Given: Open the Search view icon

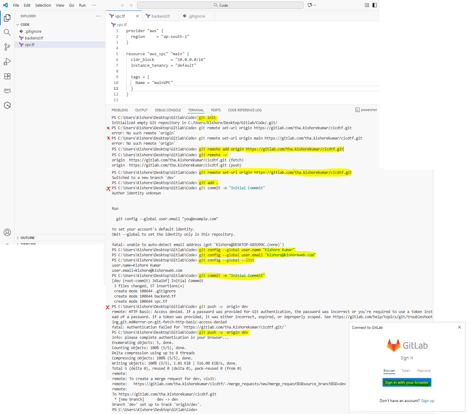Looking at the screenshot, I should coord(7,32).
